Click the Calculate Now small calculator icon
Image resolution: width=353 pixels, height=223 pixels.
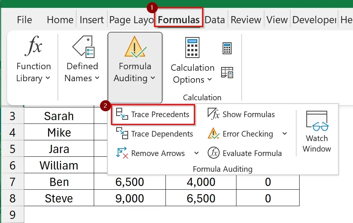pos(227,48)
